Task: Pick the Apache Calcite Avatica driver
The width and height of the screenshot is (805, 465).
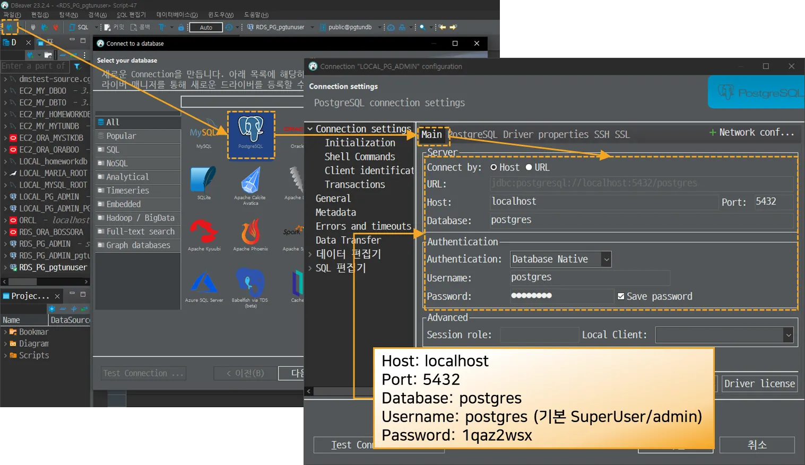Action: click(250, 183)
